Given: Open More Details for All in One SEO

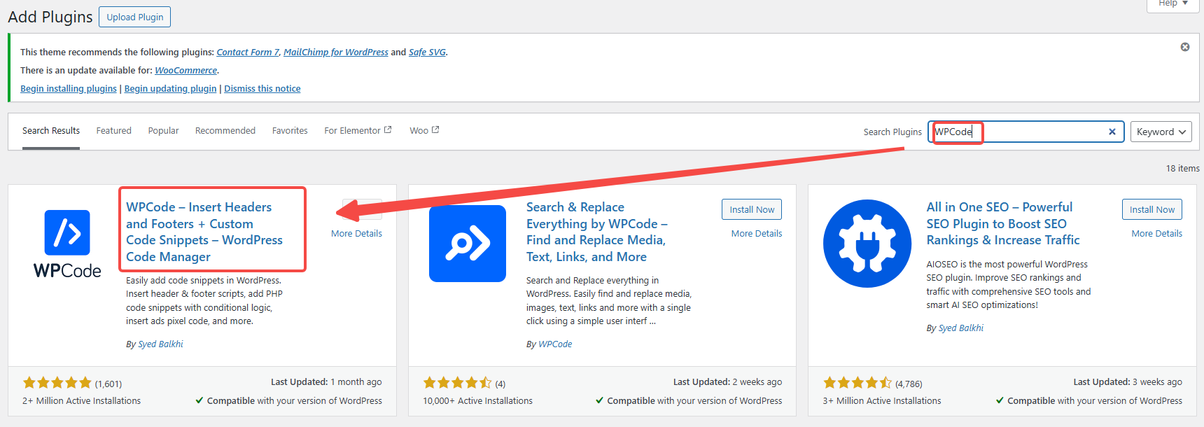Looking at the screenshot, I should 1156,234.
